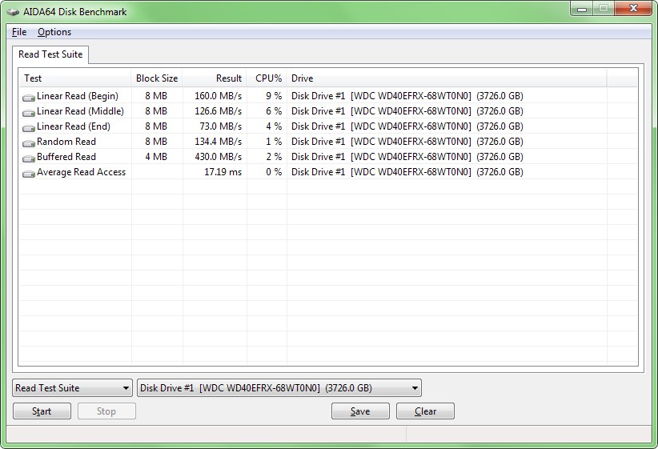This screenshot has height=449, width=658.
Task: Select the Read Test Suite tab
Action: click(x=50, y=54)
